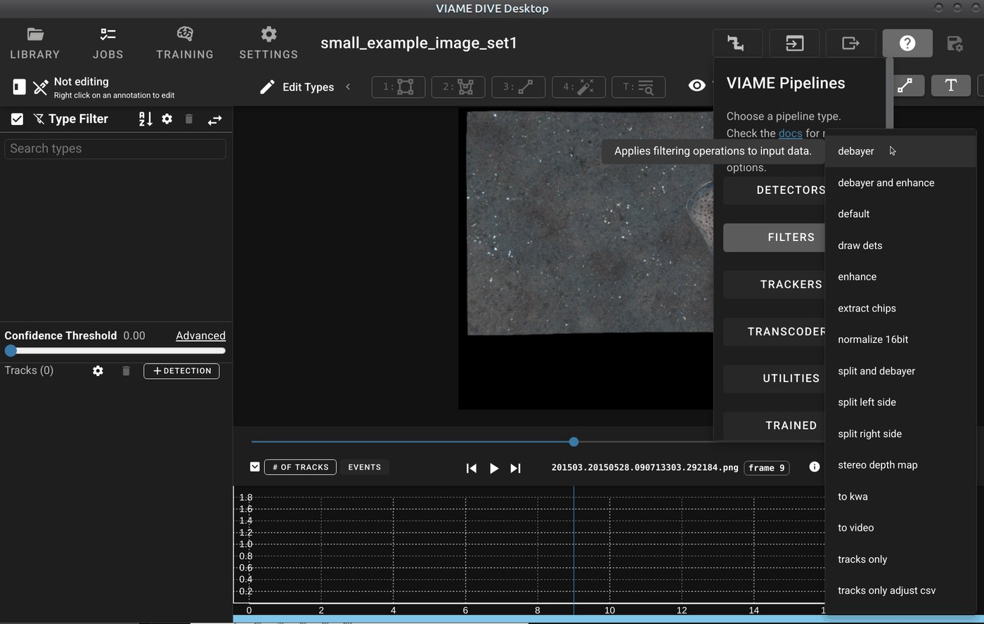This screenshot has width=984, height=624.
Task: Switch timeline to EVENTS
Action: (x=364, y=467)
